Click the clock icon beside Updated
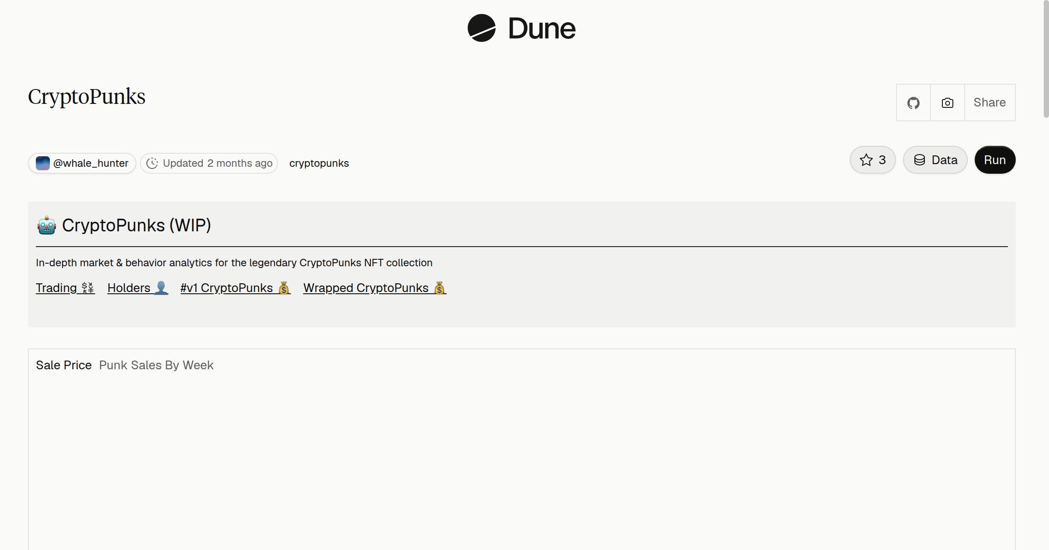Image resolution: width=1049 pixels, height=550 pixels. click(x=152, y=163)
